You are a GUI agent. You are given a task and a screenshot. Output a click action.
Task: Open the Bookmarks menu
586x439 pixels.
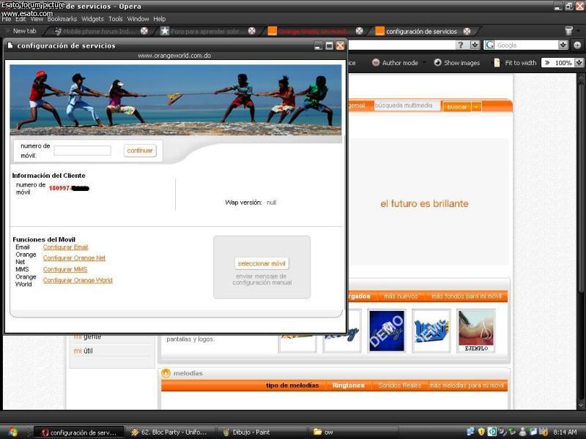pos(62,19)
